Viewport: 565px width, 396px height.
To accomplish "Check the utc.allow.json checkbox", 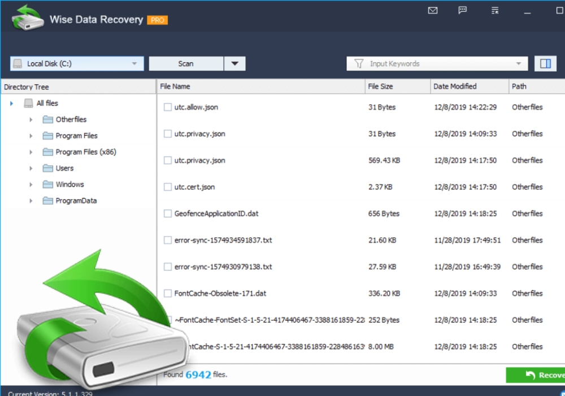I will click(x=168, y=107).
